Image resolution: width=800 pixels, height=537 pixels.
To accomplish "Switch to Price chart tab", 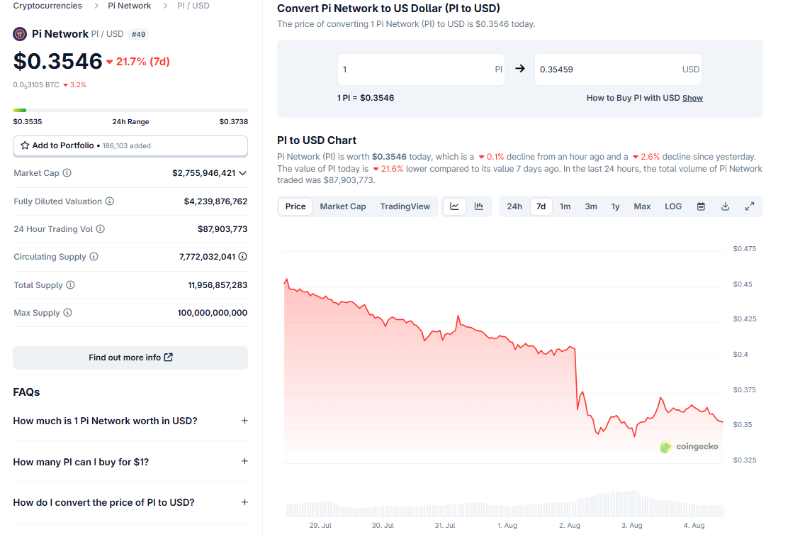I will click(x=295, y=206).
